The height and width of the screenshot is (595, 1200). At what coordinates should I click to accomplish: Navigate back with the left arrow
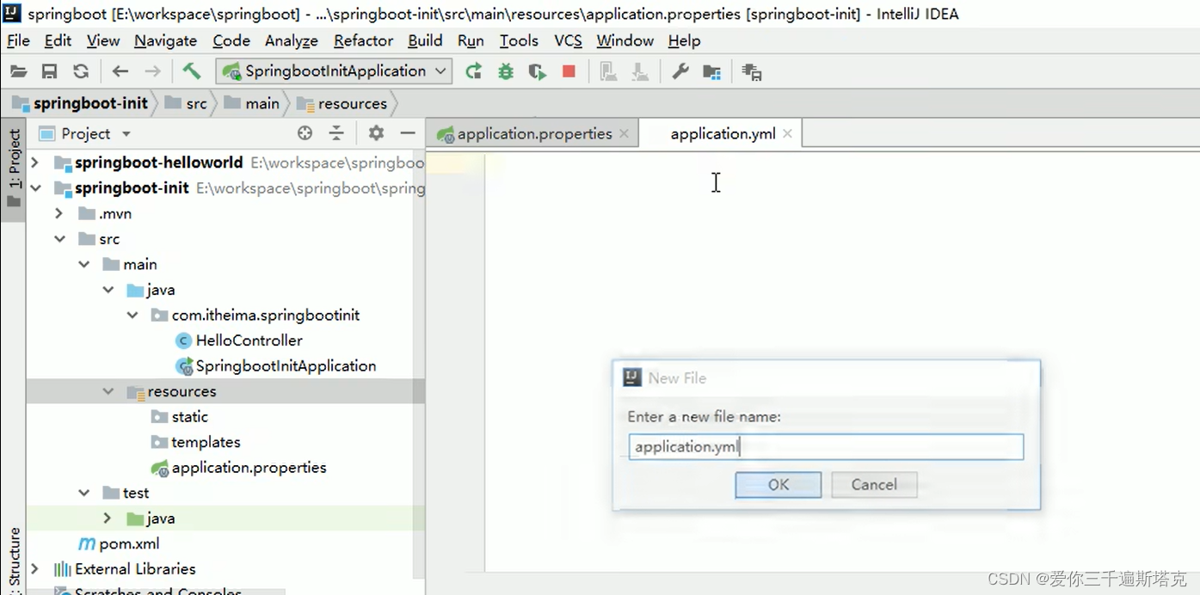tap(120, 71)
